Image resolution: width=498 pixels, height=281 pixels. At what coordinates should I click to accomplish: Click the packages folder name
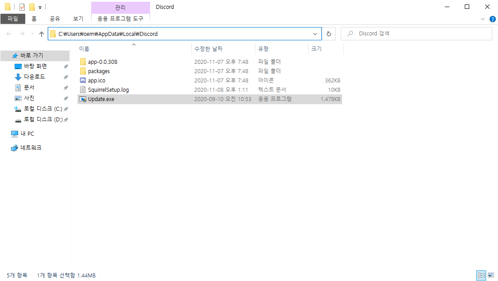click(99, 71)
